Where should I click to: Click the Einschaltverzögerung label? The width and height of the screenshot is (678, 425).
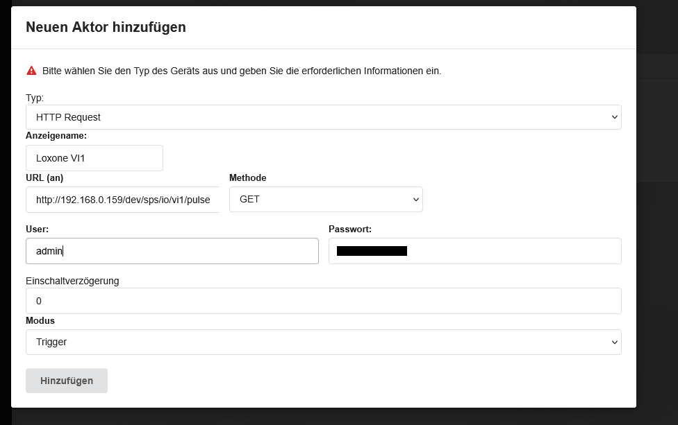(x=72, y=281)
